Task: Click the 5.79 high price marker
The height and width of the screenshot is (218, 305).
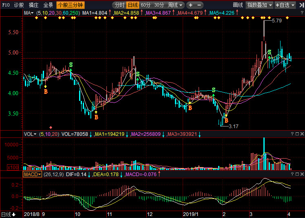Action: [x=276, y=21]
